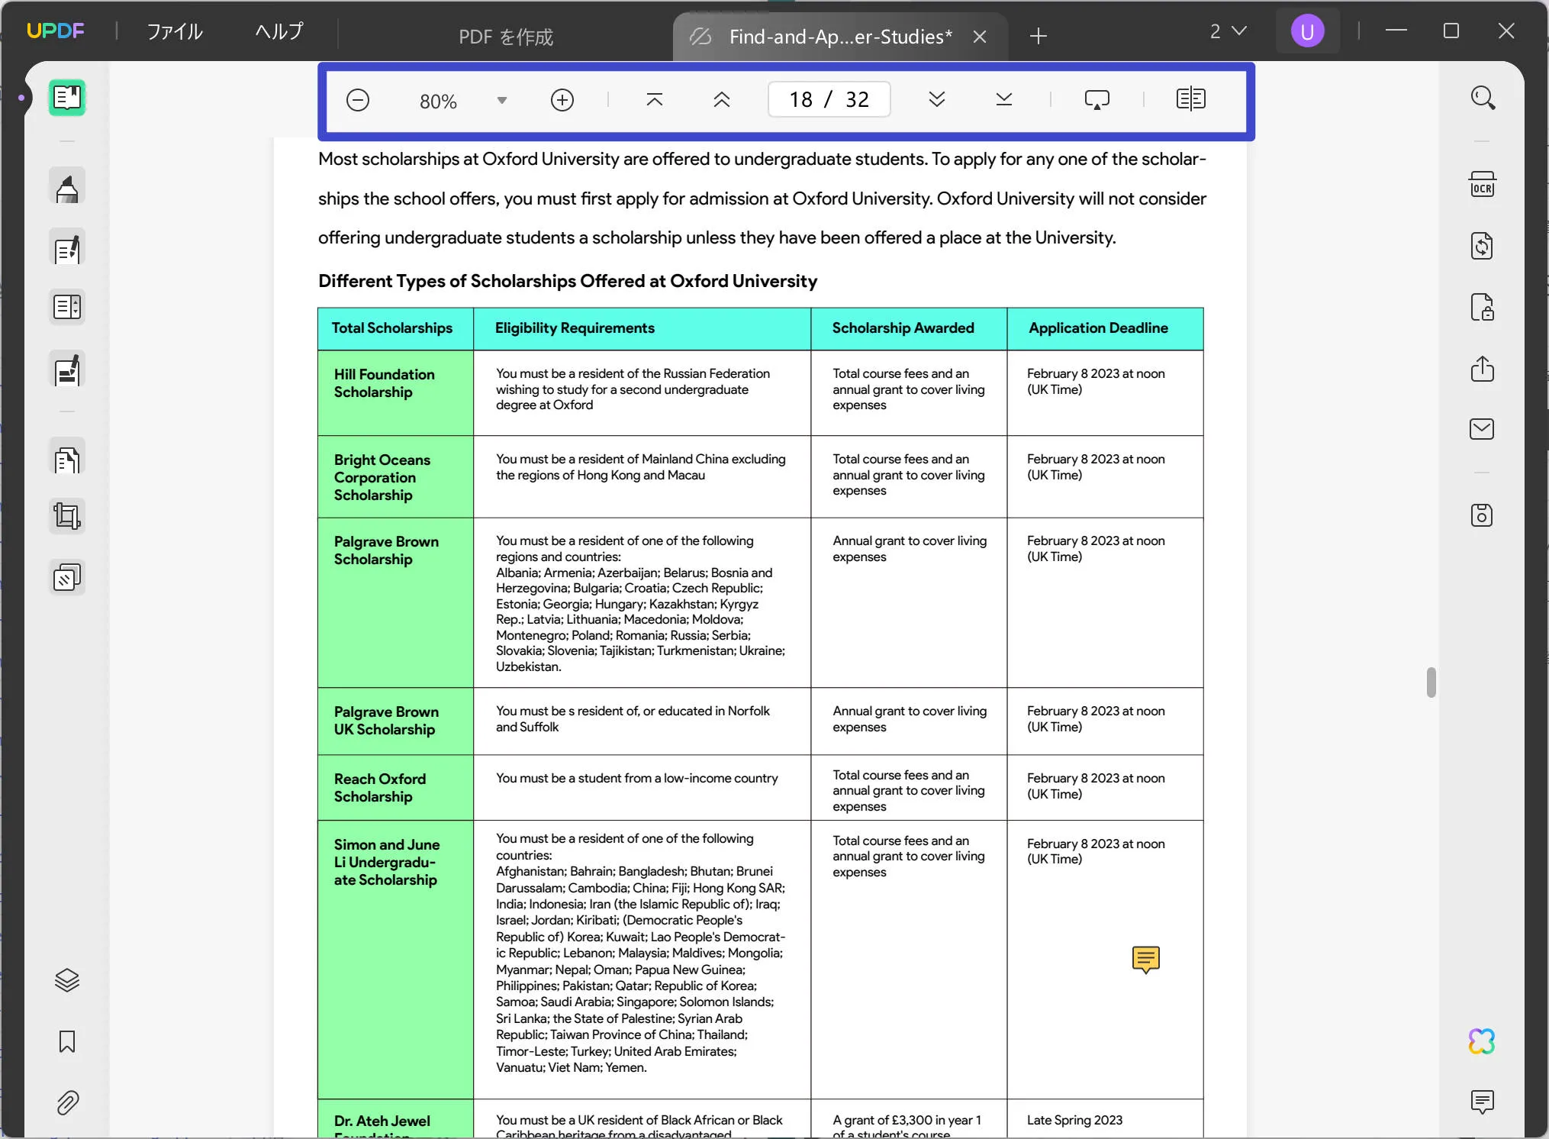
Task: Open the yellow sticky note comment
Action: tap(1146, 960)
